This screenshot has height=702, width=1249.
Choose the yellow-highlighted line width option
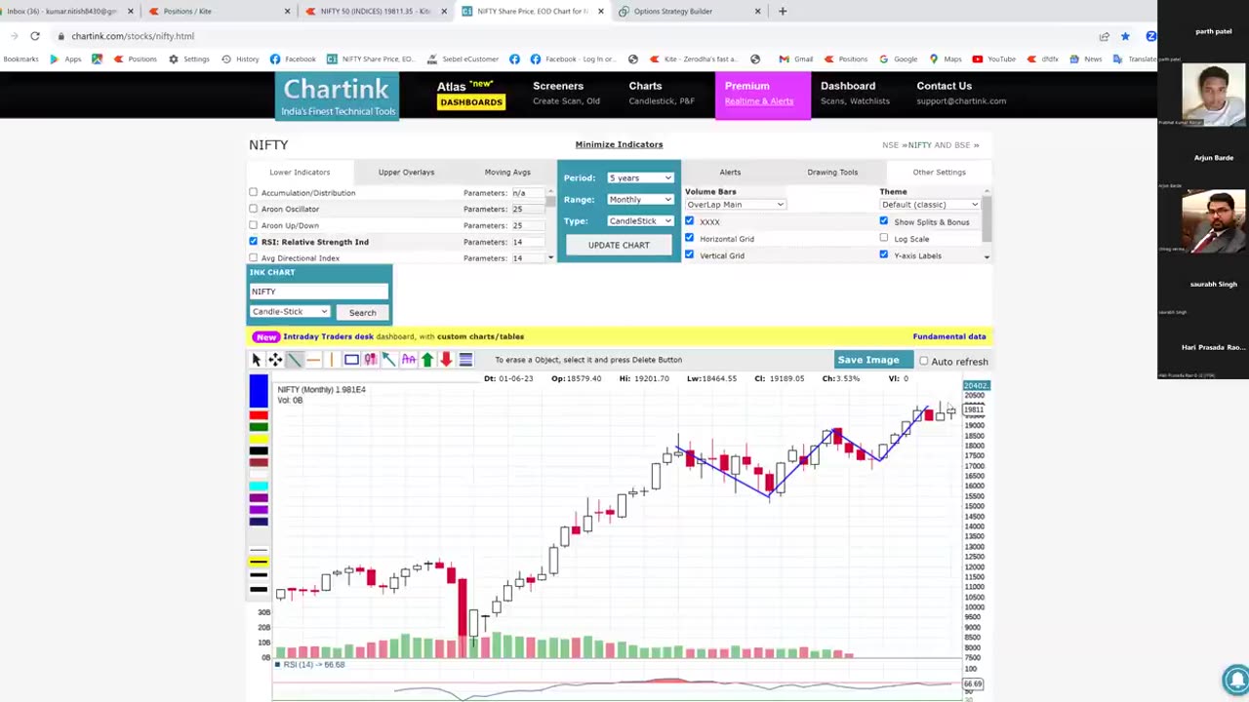click(x=258, y=562)
